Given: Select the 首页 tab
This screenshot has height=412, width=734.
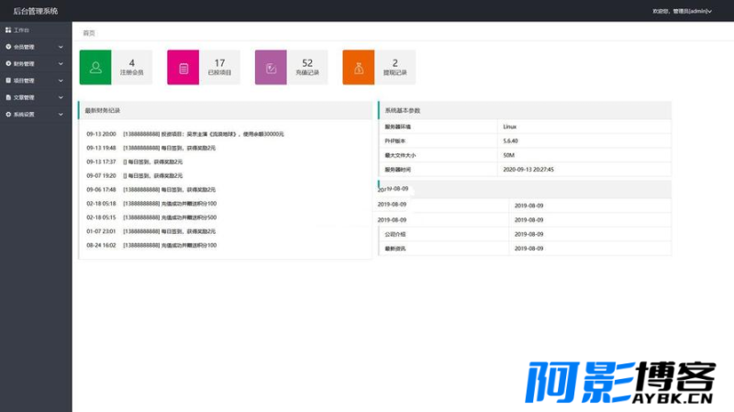Looking at the screenshot, I should pos(89,33).
